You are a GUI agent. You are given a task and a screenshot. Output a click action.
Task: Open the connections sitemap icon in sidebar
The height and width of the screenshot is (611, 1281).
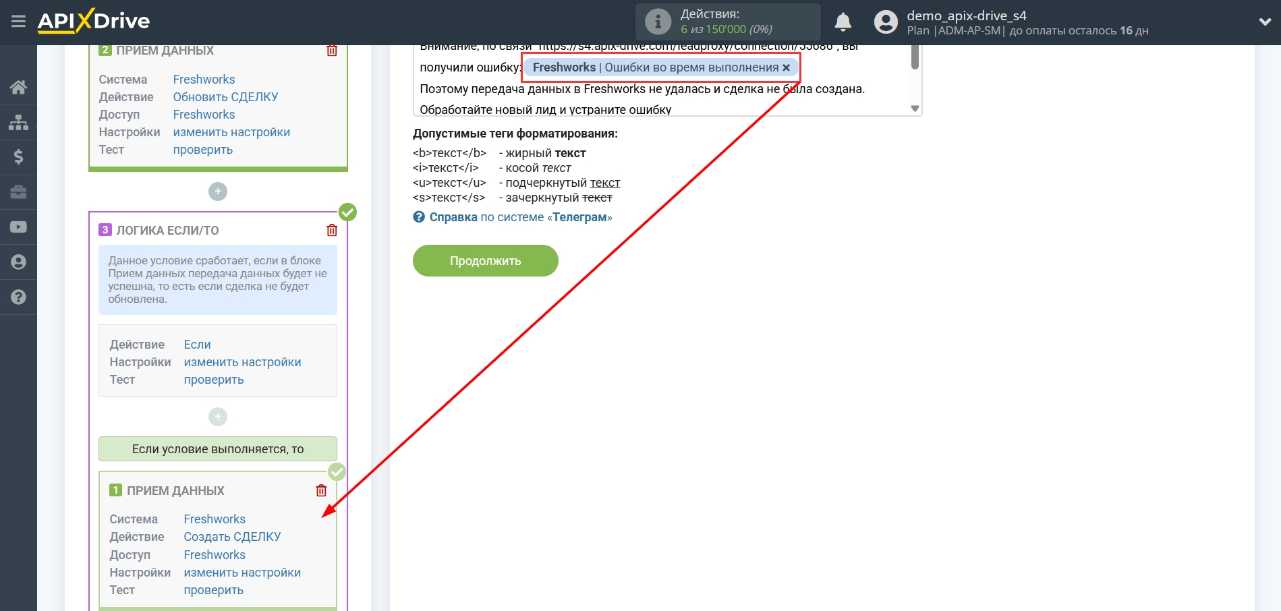[18, 122]
